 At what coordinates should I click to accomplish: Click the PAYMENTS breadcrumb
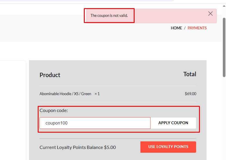point(197,28)
